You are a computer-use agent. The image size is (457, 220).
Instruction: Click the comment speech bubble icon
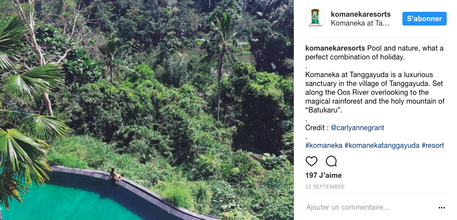pos(331,161)
